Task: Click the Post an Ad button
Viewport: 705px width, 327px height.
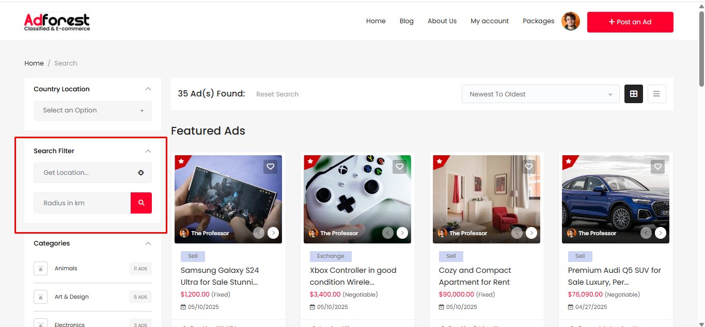Action: [630, 22]
